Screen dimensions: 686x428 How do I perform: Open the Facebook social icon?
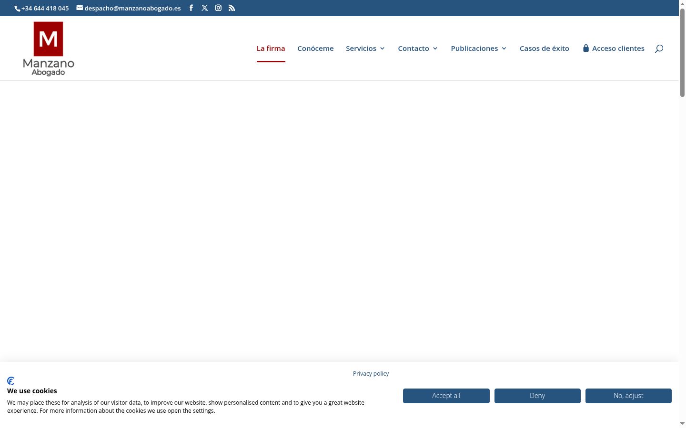pyautogui.click(x=191, y=8)
